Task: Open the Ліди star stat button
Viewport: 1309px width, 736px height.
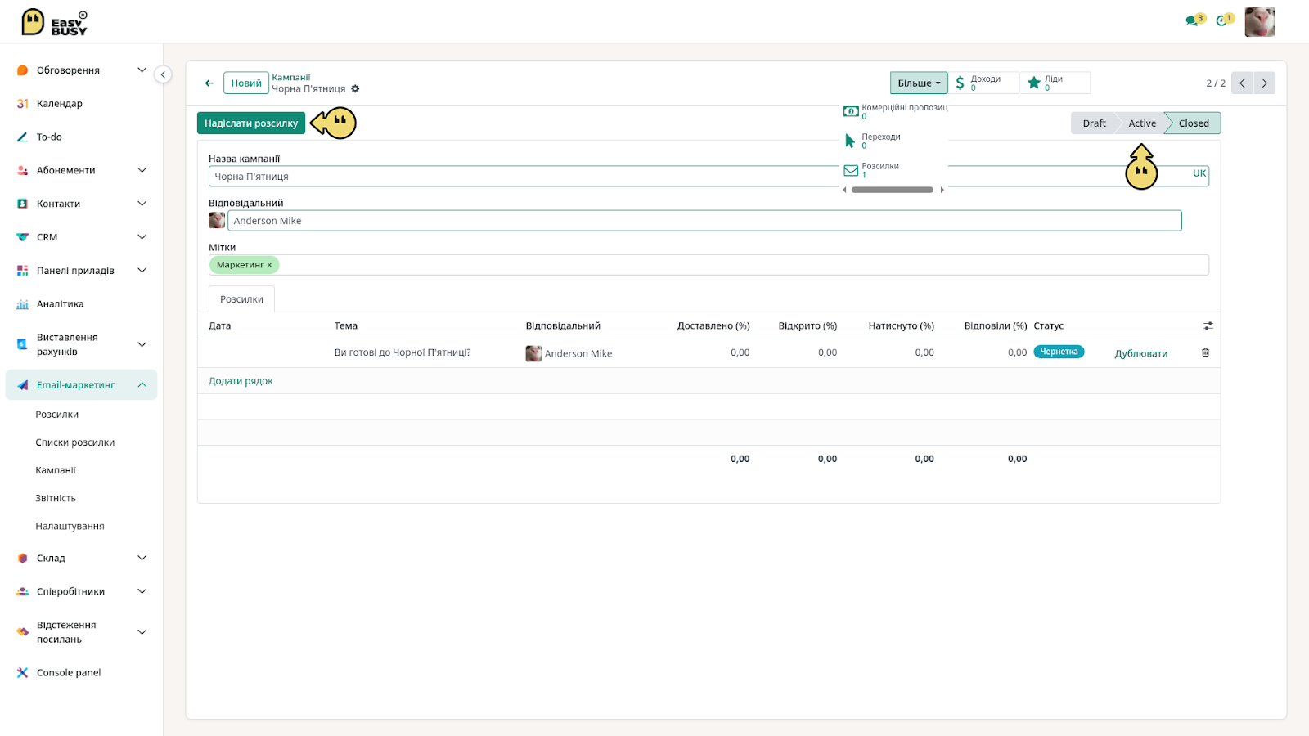Action: coord(1055,83)
